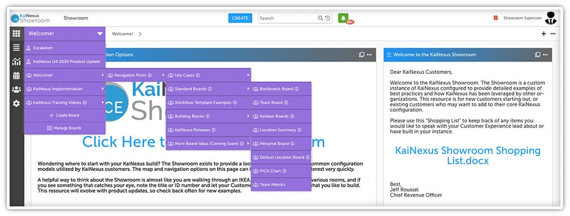The image size is (570, 216).
Task: Expand the KaiNexus Implementation submenu
Action: pyautogui.click(x=65, y=89)
